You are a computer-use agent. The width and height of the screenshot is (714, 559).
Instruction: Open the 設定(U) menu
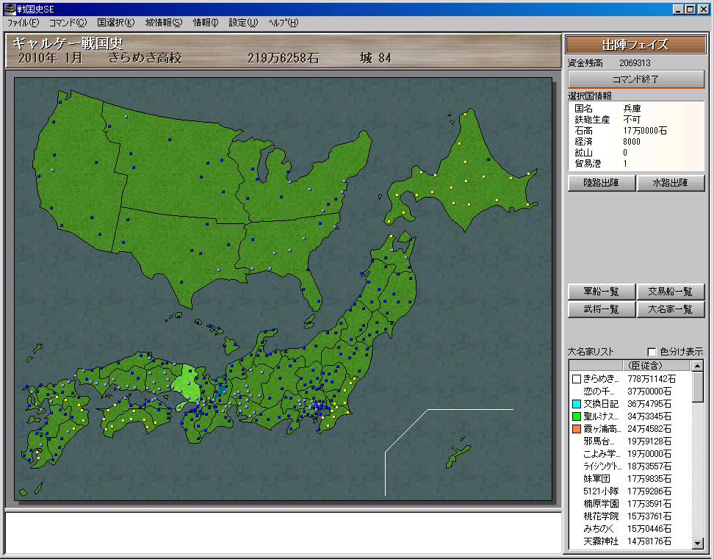243,22
